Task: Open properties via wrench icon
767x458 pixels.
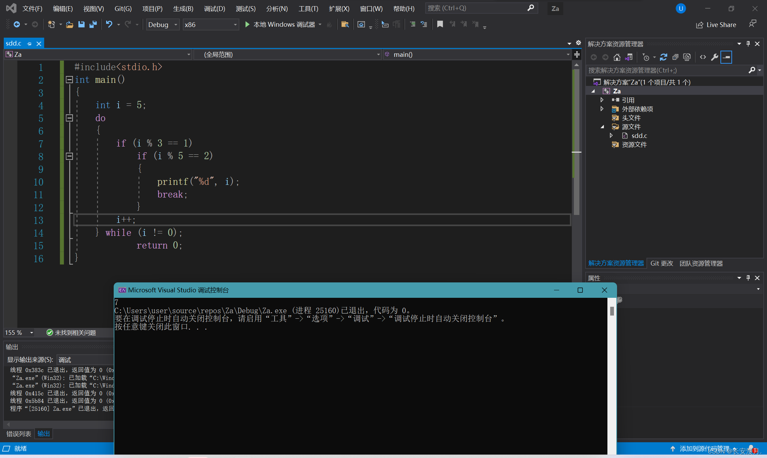Action: [x=714, y=57]
